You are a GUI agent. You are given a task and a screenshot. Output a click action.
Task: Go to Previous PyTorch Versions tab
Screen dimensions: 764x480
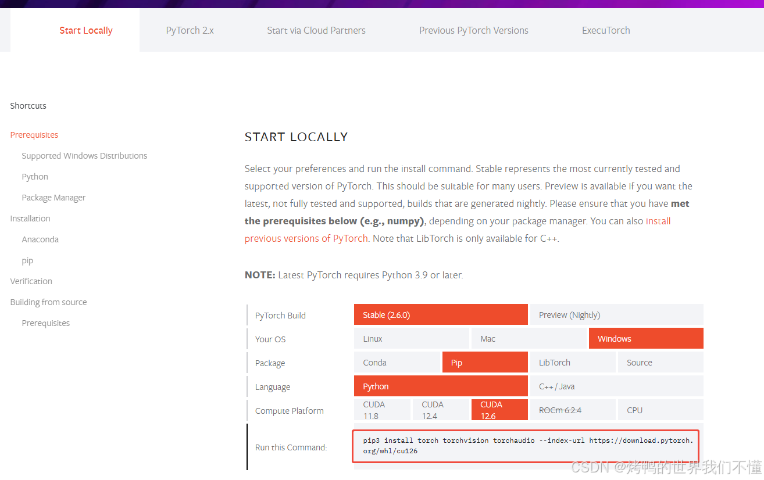click(x=474, y=30)
